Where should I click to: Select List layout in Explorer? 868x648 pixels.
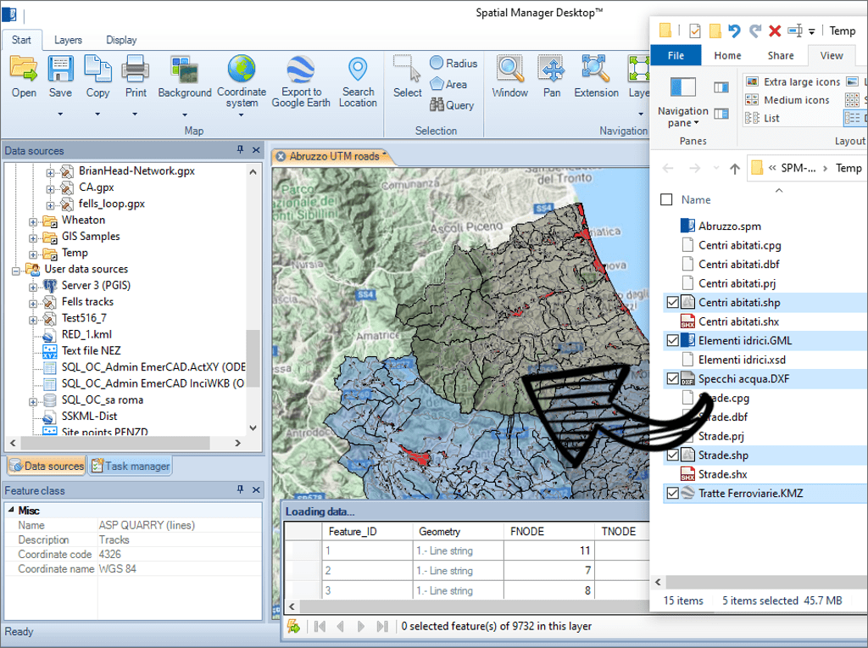point(763,118)
